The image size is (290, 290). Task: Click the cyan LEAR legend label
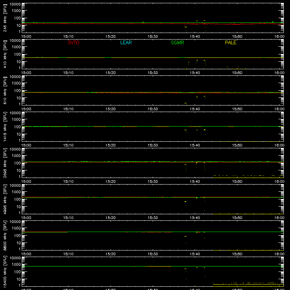tap(126, 42)
